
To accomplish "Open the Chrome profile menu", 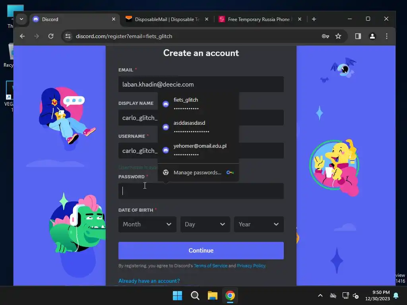I will [x=372, y=36].
